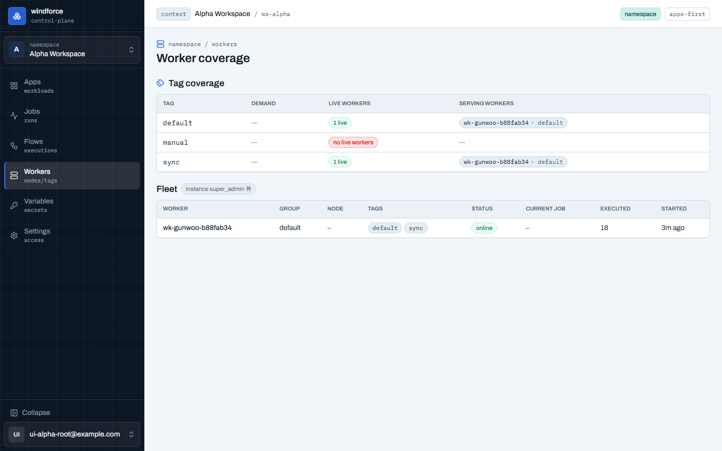Click the Variables key icon
Viewport: 722px width, 451px height.
(14, 205)
